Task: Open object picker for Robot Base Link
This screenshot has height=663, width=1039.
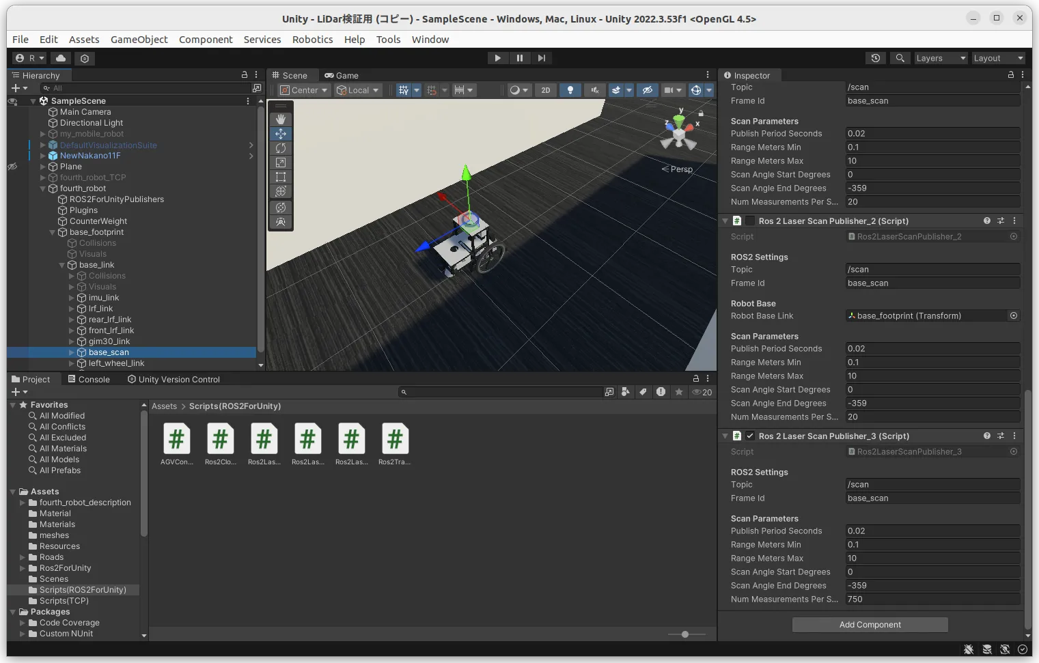Action: [1014, 315]
